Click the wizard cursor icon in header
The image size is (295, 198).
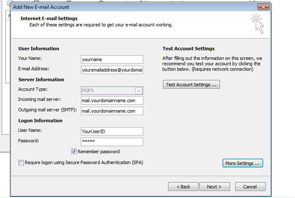tap(257, 24)
